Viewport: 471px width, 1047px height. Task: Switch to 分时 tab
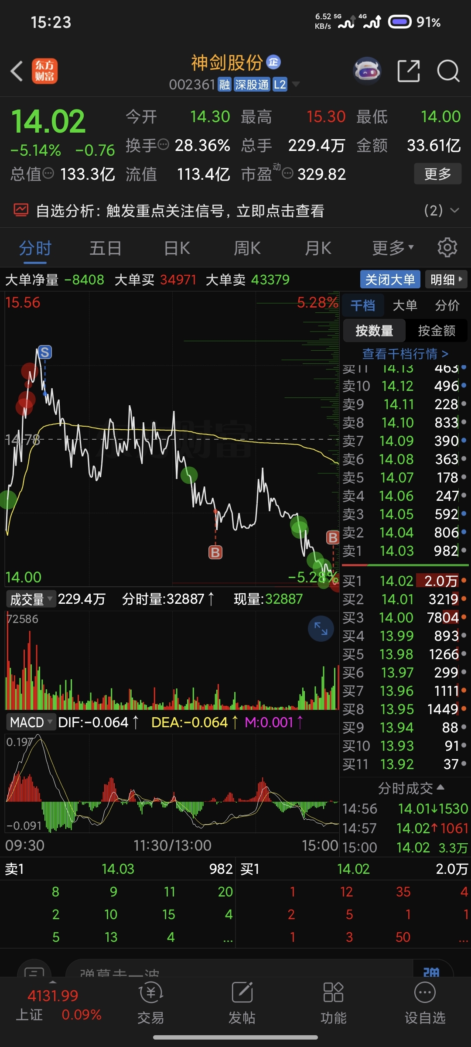click(x=35, y=248)
